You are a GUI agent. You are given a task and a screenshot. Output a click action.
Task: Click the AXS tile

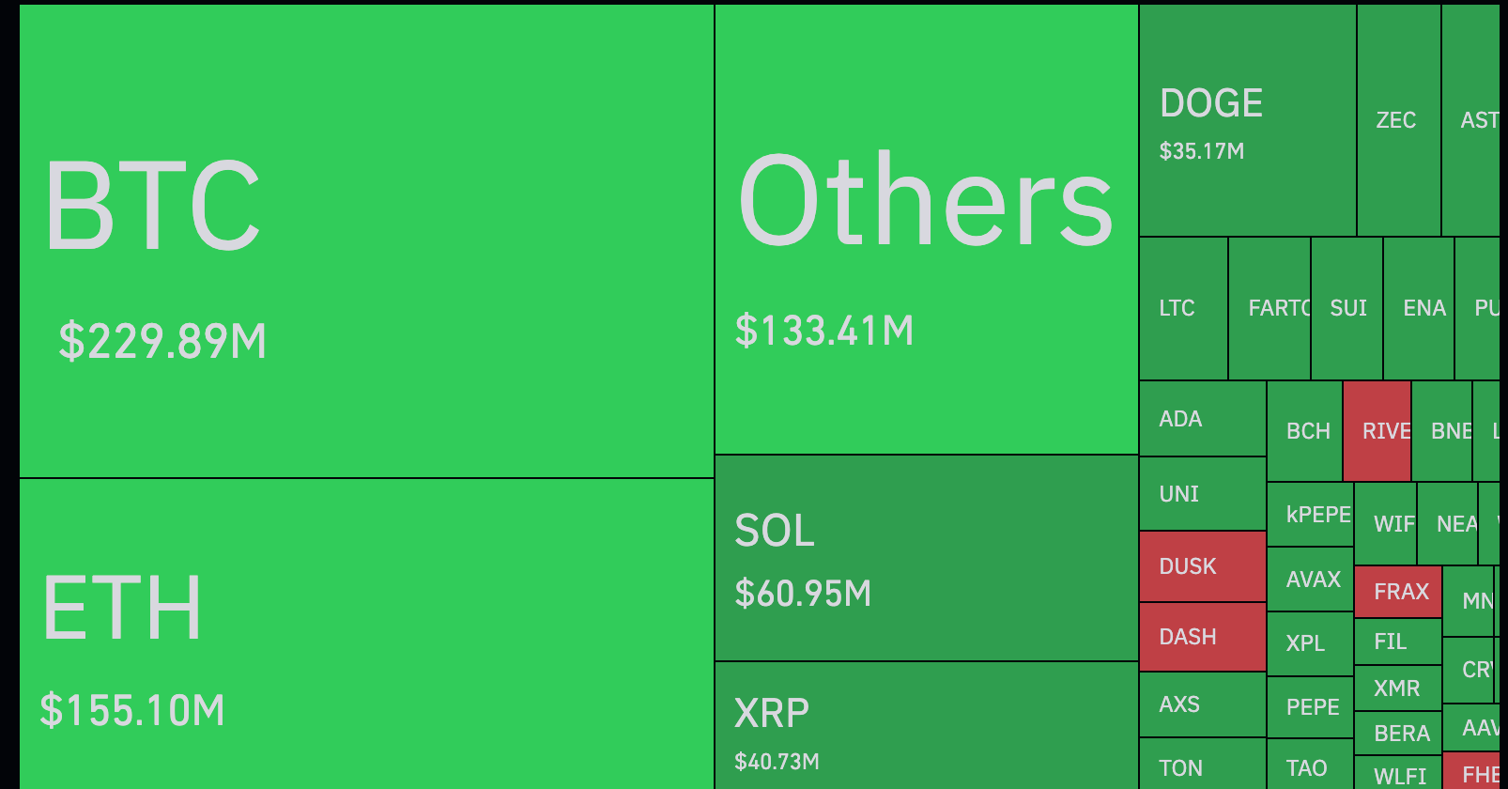(1202, 704)
